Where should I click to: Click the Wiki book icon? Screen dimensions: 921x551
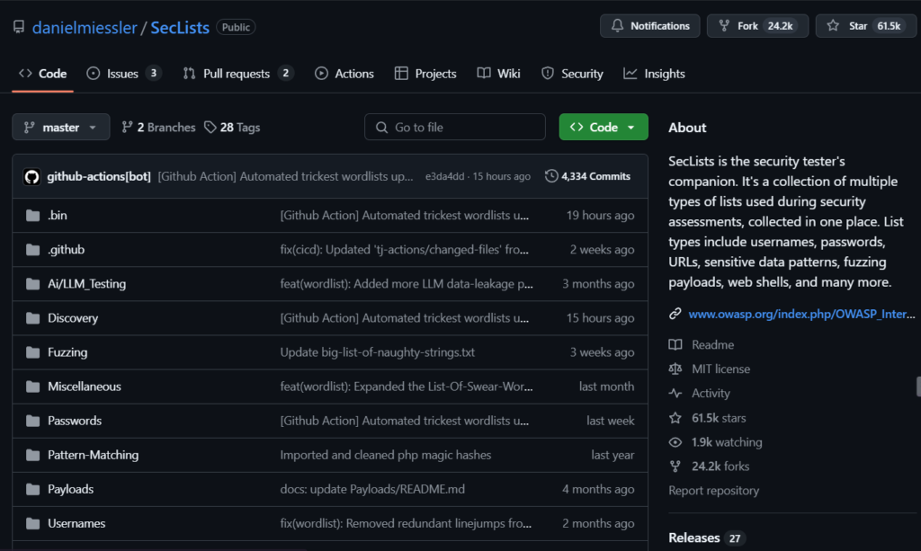tap(484, 74)
